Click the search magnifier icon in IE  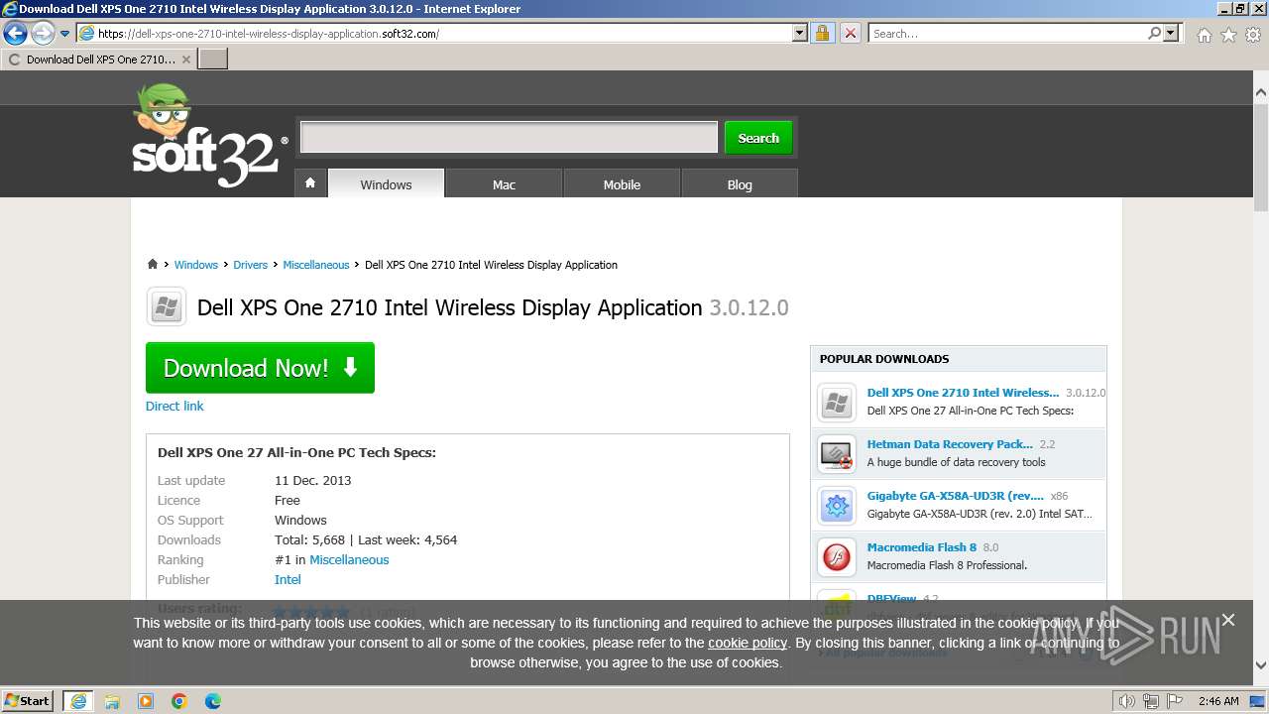[1154, 33]
